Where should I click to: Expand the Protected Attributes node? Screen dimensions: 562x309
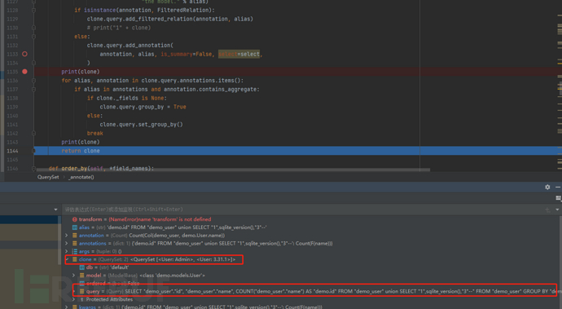click(x=74, y=299)
